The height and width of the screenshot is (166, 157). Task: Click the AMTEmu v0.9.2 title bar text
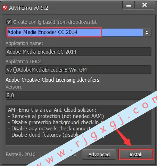tap(28, 8)
